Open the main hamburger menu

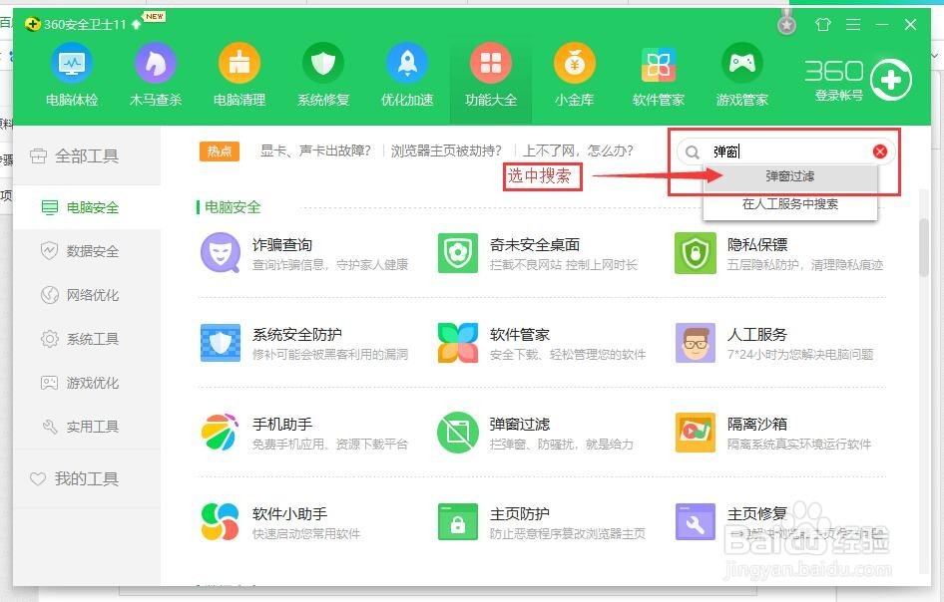click(x=853, y=24)
